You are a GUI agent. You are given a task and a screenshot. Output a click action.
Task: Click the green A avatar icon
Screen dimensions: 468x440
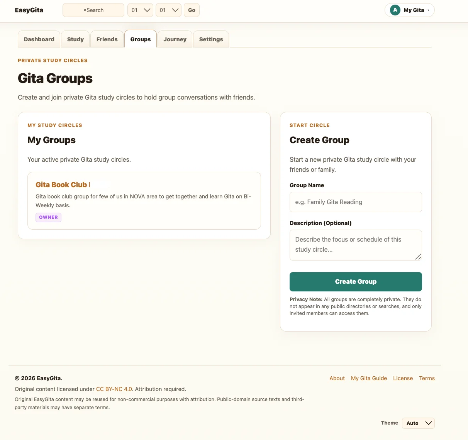(395, 10)
